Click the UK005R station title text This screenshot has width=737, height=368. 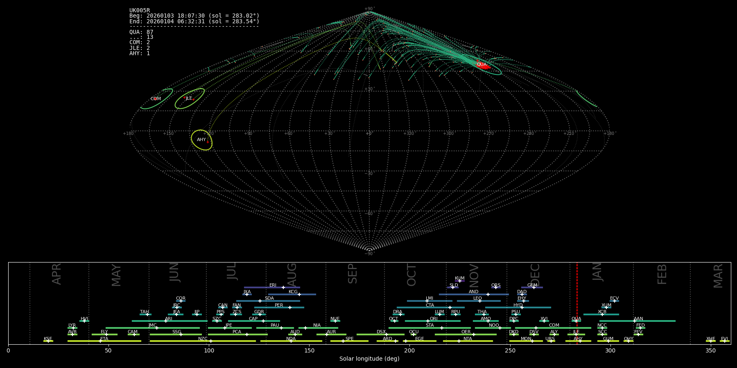(x=140, y=11)
